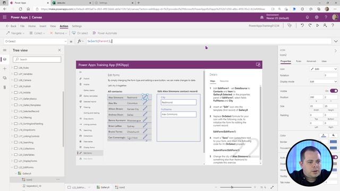Screen dimensions: 340x191
Task: Expand the formula bar chevron
Action: tap(336, 41)
